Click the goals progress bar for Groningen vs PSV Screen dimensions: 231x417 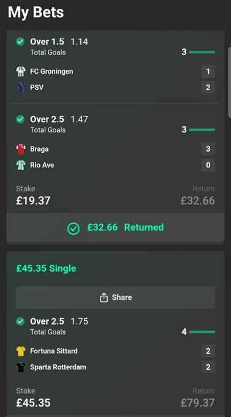coord(202,52)
